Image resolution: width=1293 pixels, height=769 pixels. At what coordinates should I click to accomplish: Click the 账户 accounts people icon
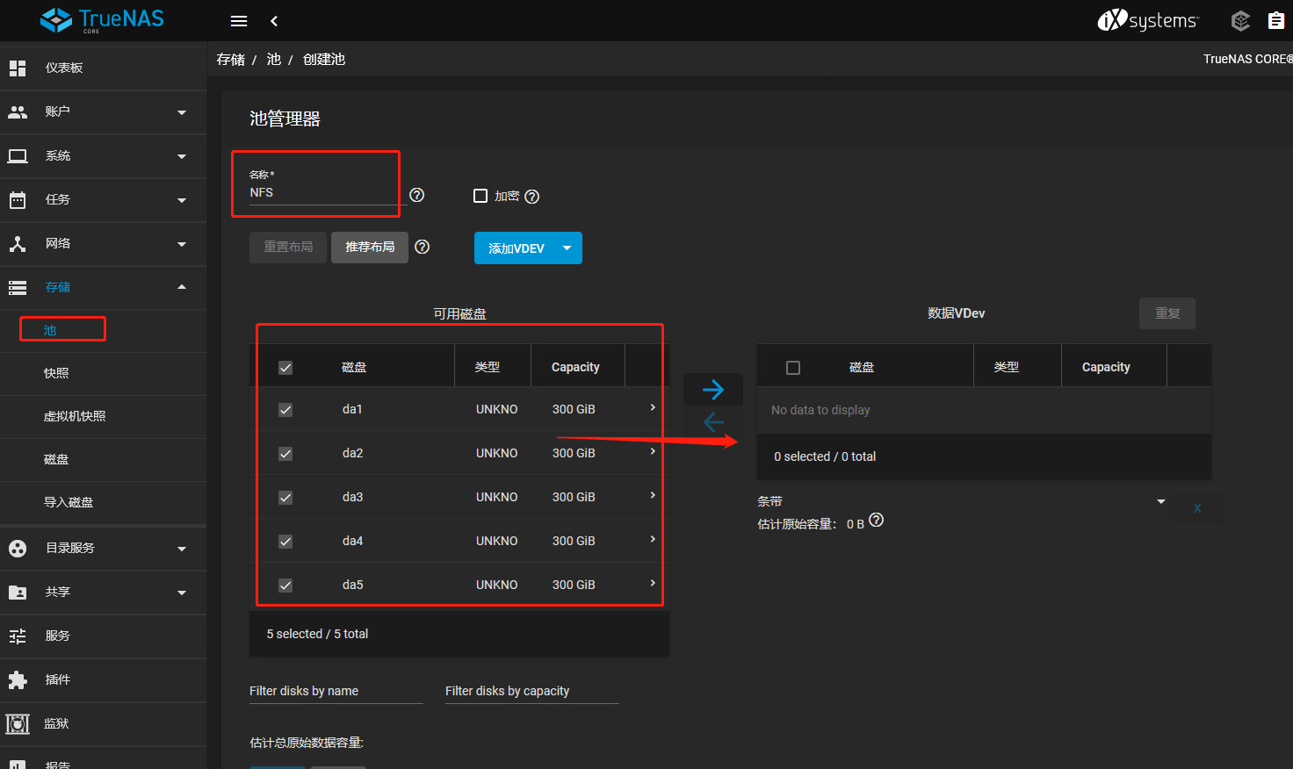(x=18, y=111)
